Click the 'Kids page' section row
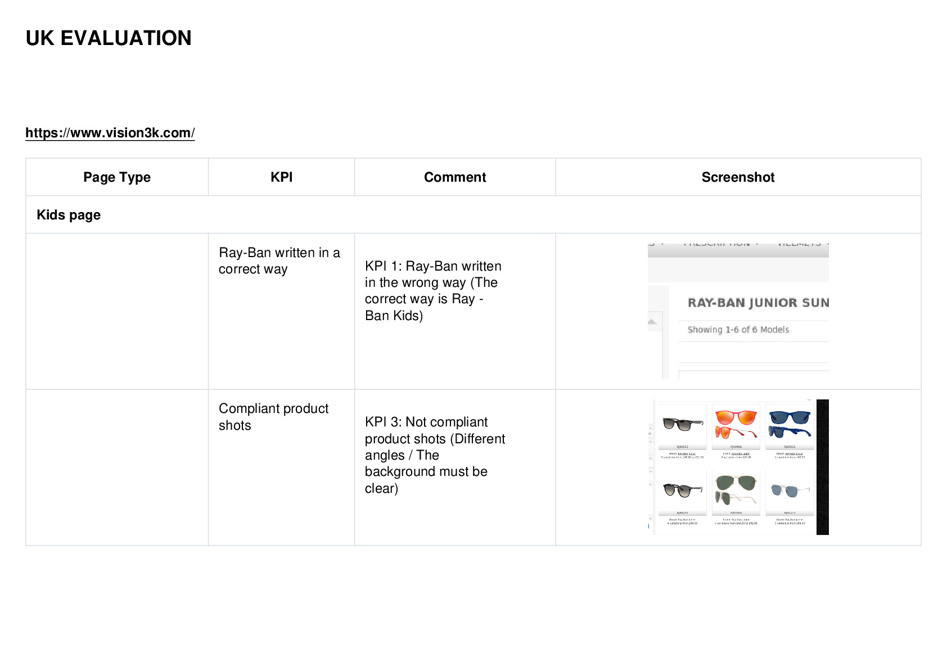947x670 pixels. pyautogui.click(x=474, y=215)
